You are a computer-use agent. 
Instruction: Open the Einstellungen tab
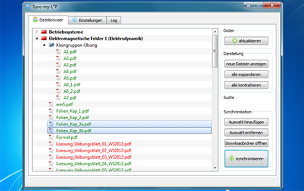[x=87, y=20]
